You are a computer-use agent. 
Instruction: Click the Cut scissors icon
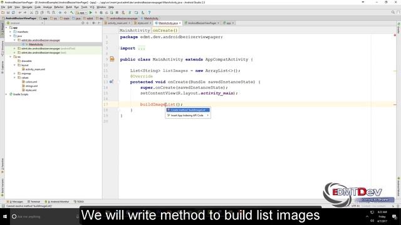pyautogui.click(x=31, y=12)
